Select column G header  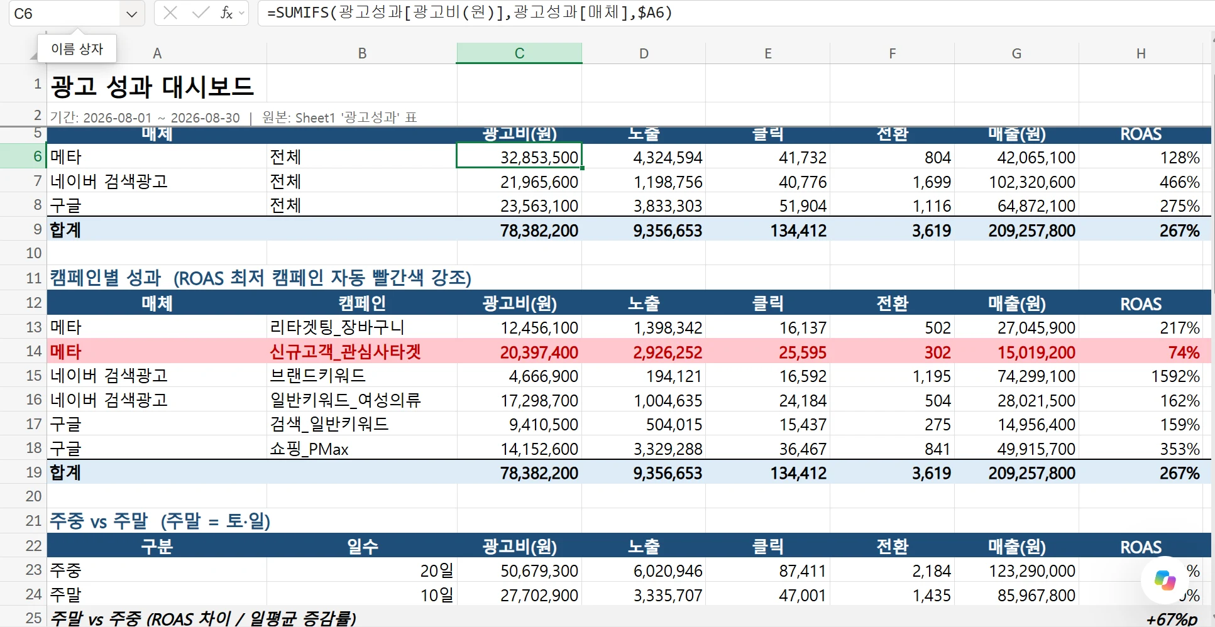(x=1016, y=53)
